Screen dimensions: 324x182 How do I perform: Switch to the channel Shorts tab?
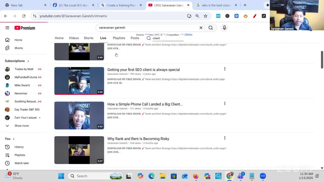(x=89, y=38)
